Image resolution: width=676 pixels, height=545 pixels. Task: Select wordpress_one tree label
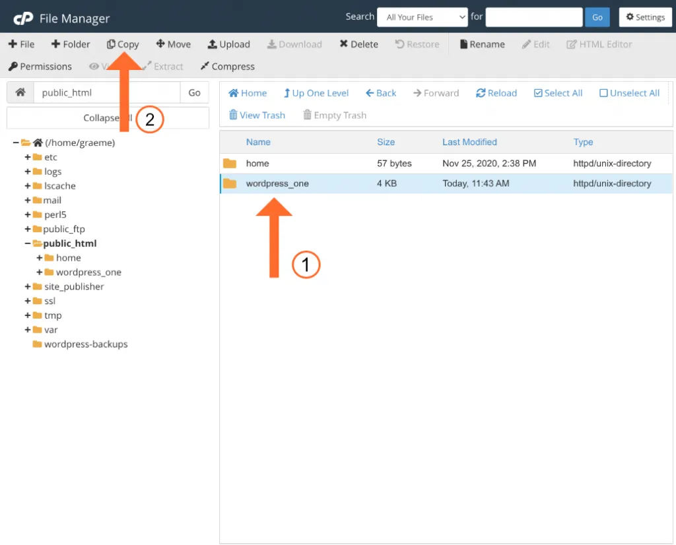pyautogui.click(x=88, y=272)
